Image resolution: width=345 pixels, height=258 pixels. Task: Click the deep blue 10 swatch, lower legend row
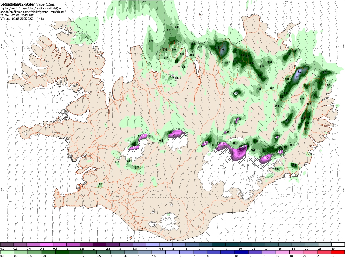click(x=241, y=252)
